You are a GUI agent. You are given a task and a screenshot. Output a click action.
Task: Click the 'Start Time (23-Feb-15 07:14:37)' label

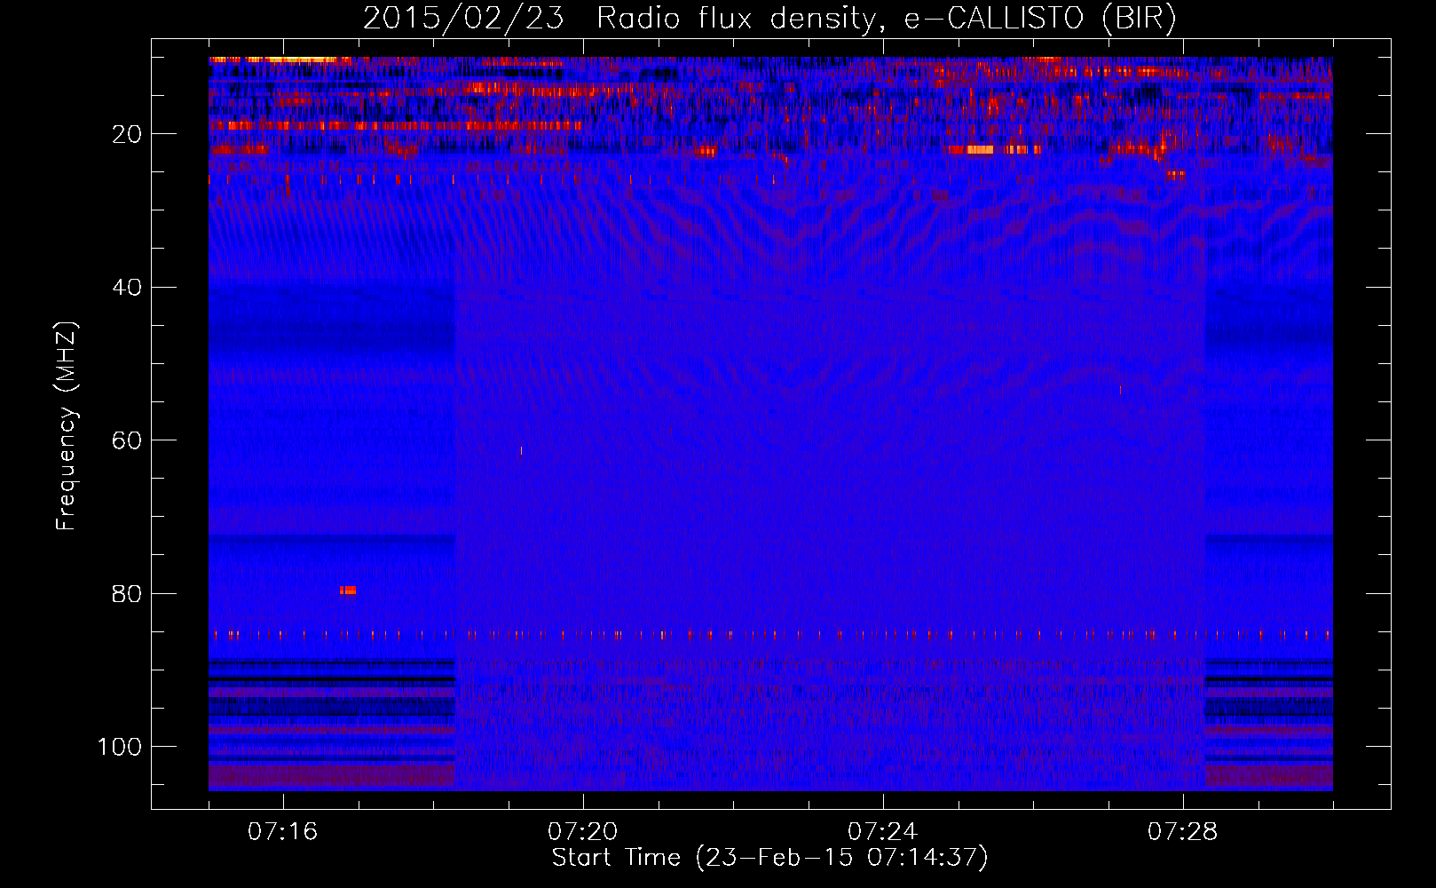769,858
